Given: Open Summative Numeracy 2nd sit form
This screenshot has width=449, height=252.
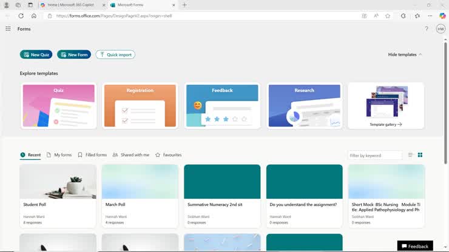Looking at the screenshot, I should [222, 196].
